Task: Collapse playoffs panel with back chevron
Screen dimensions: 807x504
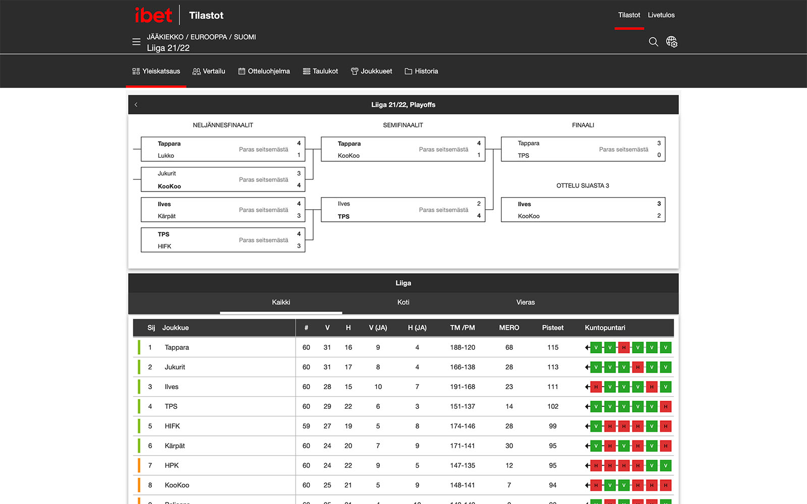Action: [136, 104]
